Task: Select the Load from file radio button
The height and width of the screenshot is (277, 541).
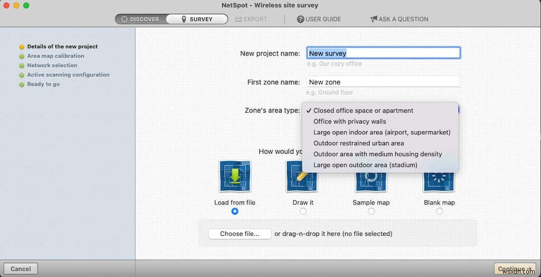Action: pyautogui.click(x=235, y=211)
